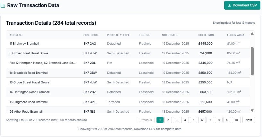Go to page 2 of results
The height and width of the screenshot is (137, 262).
[x=168, y=120]
